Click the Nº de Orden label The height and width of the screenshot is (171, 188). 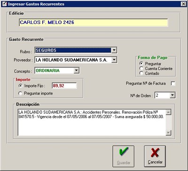pyautogui.click(x=141, y=95)
